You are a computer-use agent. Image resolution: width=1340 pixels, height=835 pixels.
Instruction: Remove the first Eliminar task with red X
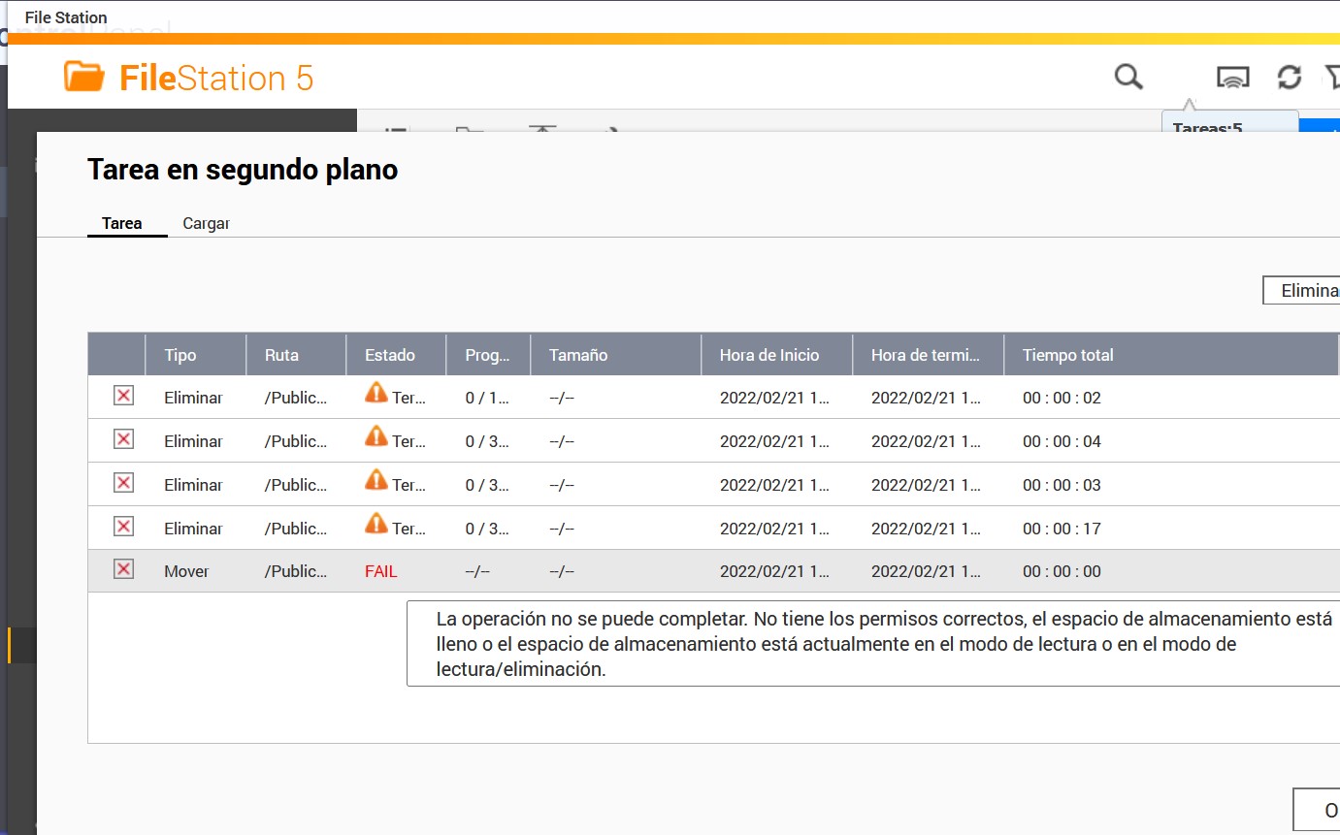[123, 396]
